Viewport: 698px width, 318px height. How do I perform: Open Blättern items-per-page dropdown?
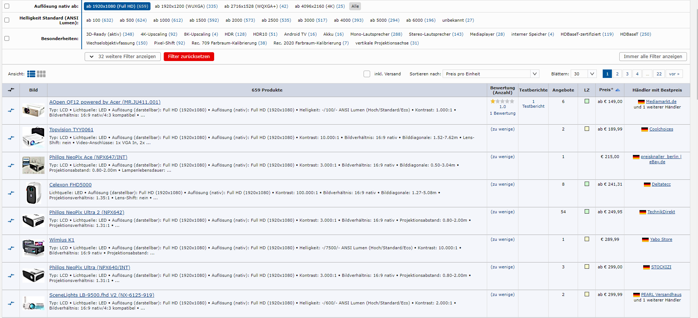pyautogui.click(x=584, y=74)
